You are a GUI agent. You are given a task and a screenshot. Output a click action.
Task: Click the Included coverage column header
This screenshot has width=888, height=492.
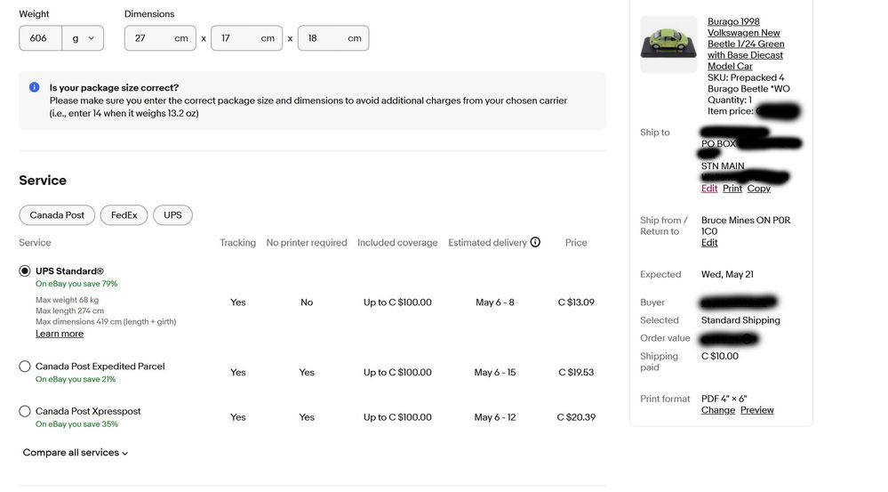coord(397,243)
